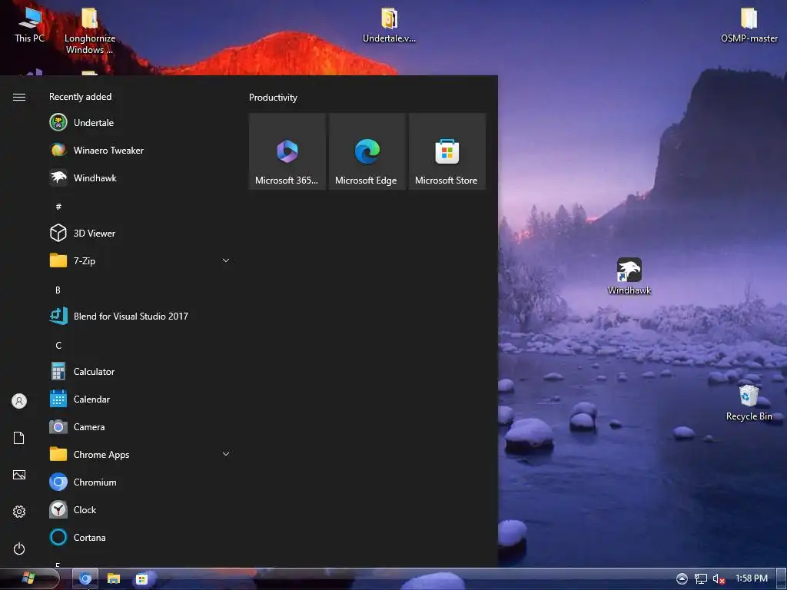Viewport: 787px width, 590px height.
Task: Click the C letter heading
Action: [x=58, y=345]
